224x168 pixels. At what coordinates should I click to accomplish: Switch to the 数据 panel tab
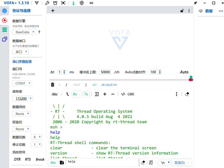[208, 11]
